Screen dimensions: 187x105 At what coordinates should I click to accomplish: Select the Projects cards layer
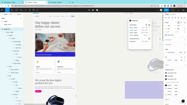pyautogui.click(x=17, y=64)
